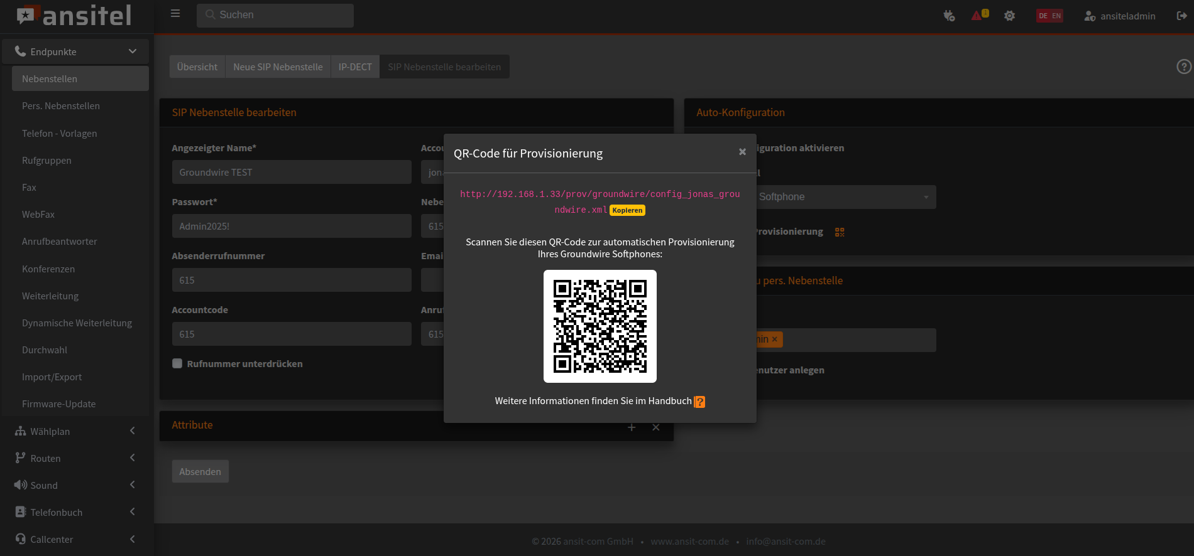Click the Kopieren button

(627, 210)
